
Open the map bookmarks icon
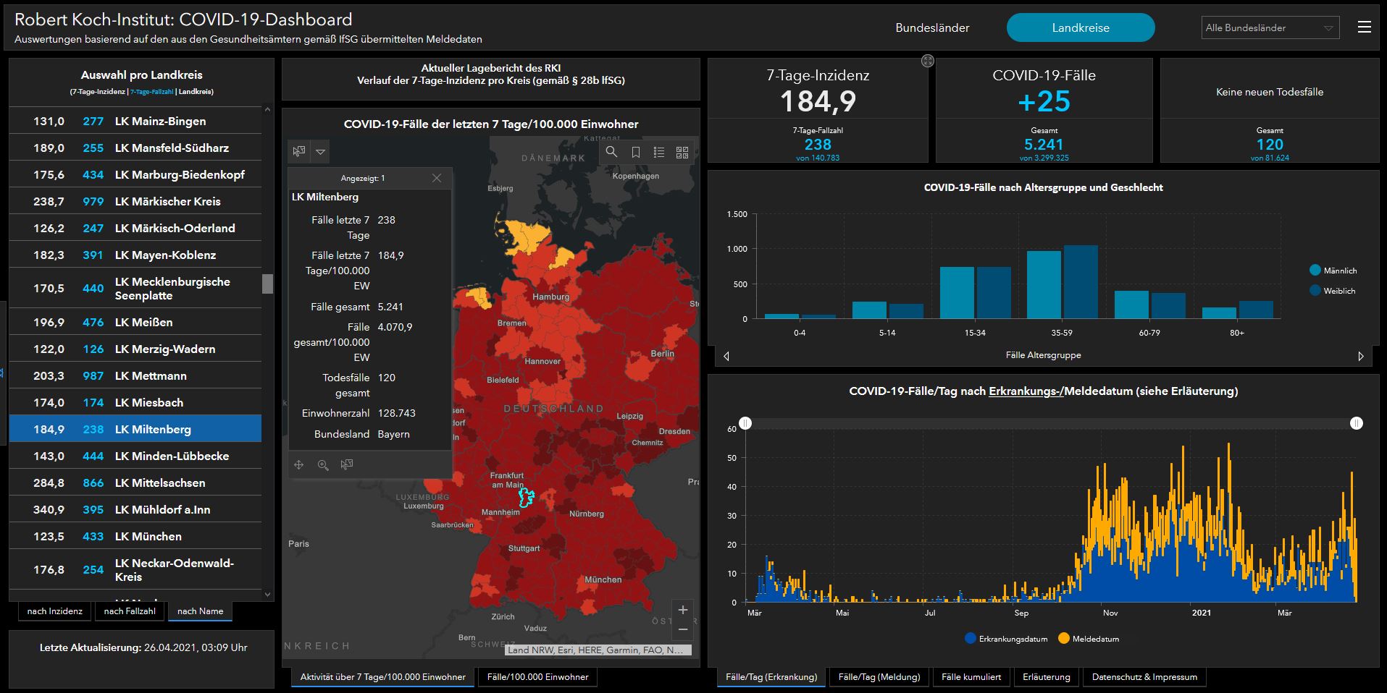click(635, 152)
